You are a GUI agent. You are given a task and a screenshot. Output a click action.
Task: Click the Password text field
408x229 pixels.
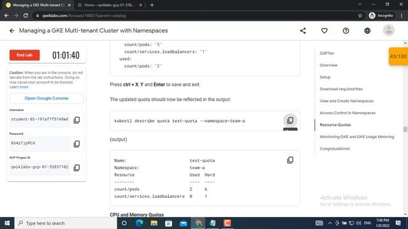(40, 143)
